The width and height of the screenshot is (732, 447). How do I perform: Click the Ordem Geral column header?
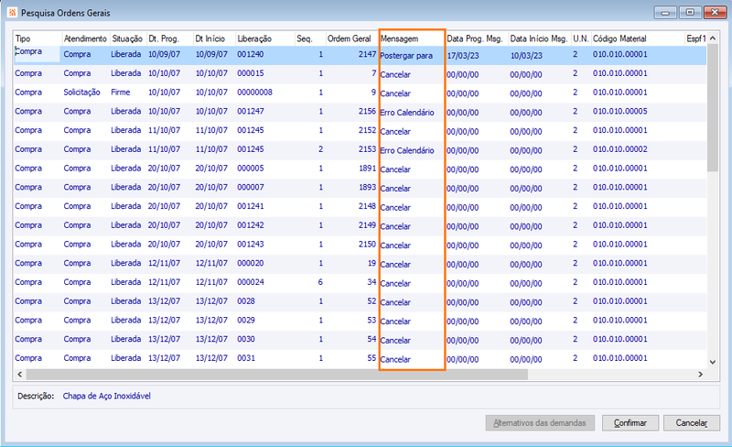coord(351,38)
